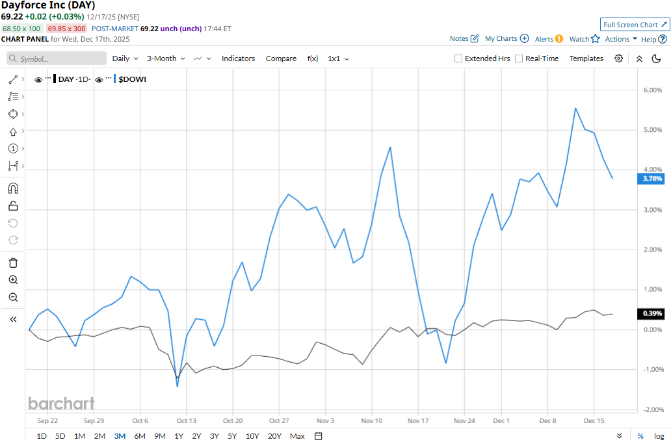Open the numbered annotation tool

[13, 148]
